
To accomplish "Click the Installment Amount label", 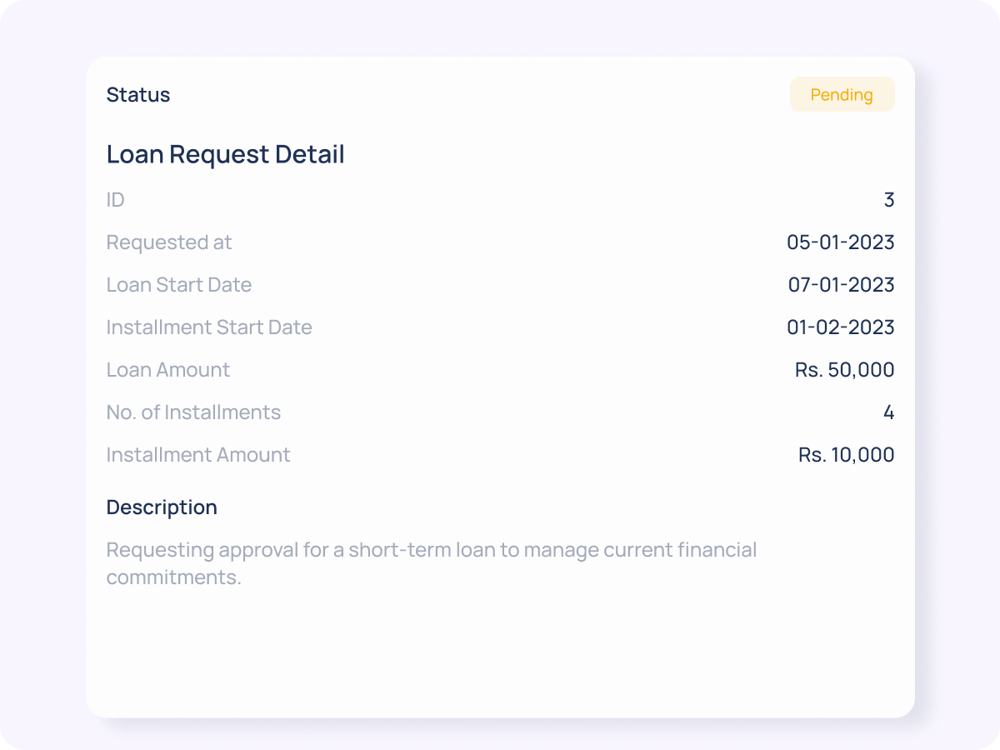I will (197, 455).
